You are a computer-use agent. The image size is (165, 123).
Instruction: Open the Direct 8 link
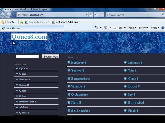coord(134,86)
